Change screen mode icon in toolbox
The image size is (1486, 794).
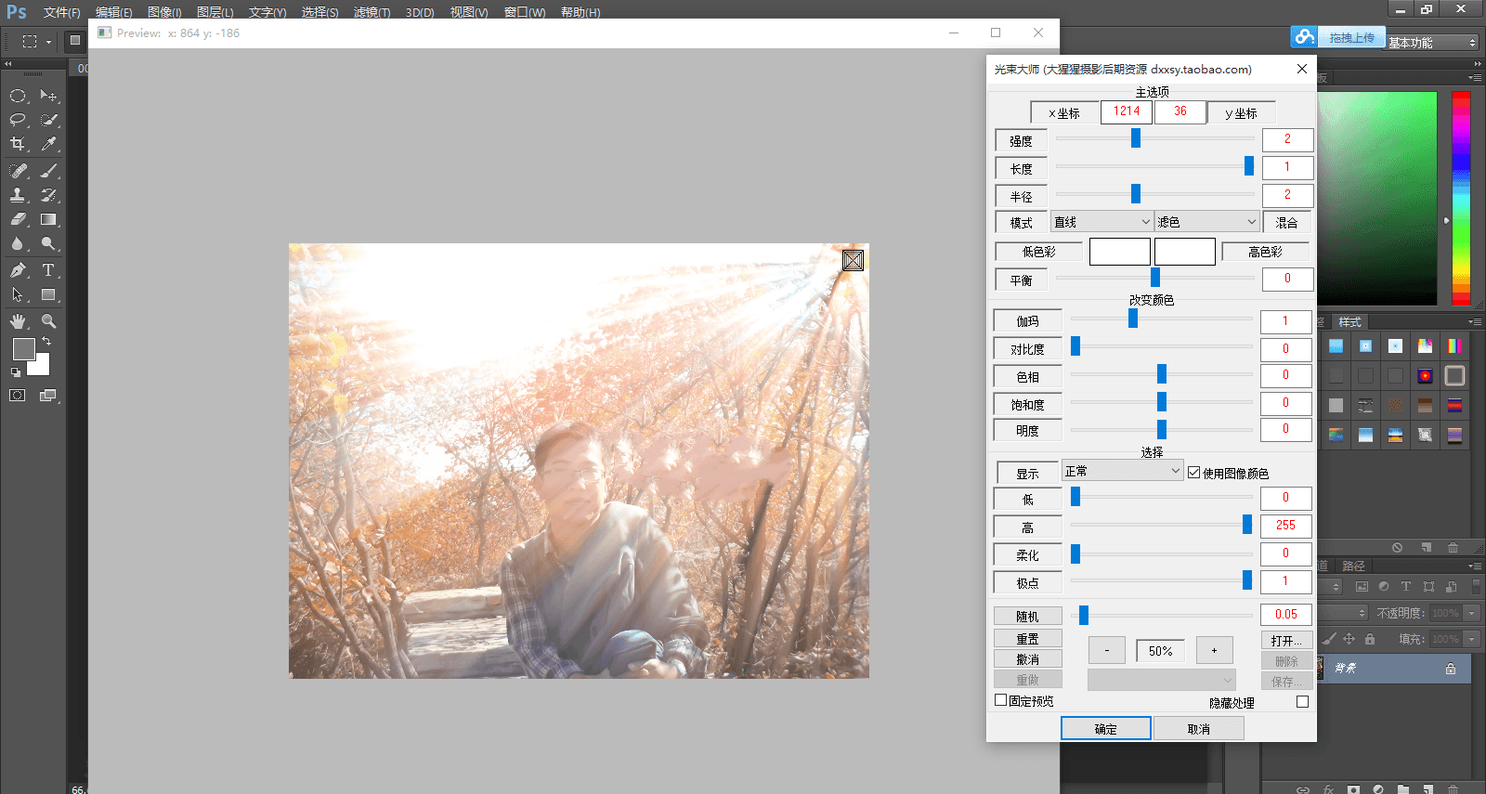[48, 396]
